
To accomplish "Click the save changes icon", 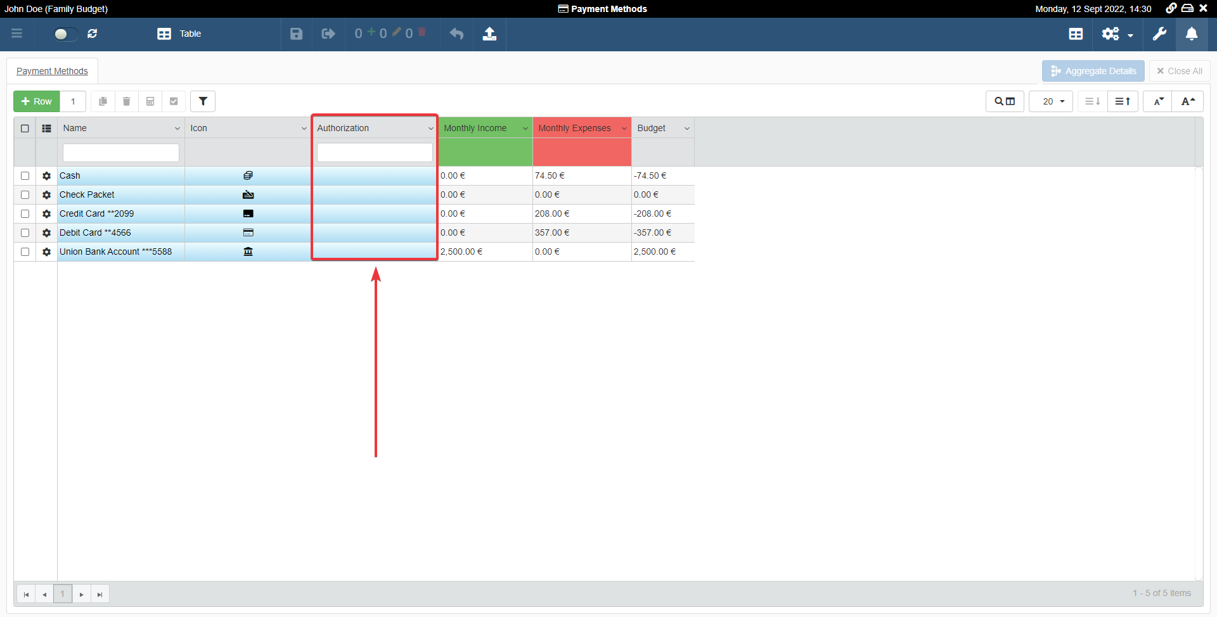I will click(296, 34).
